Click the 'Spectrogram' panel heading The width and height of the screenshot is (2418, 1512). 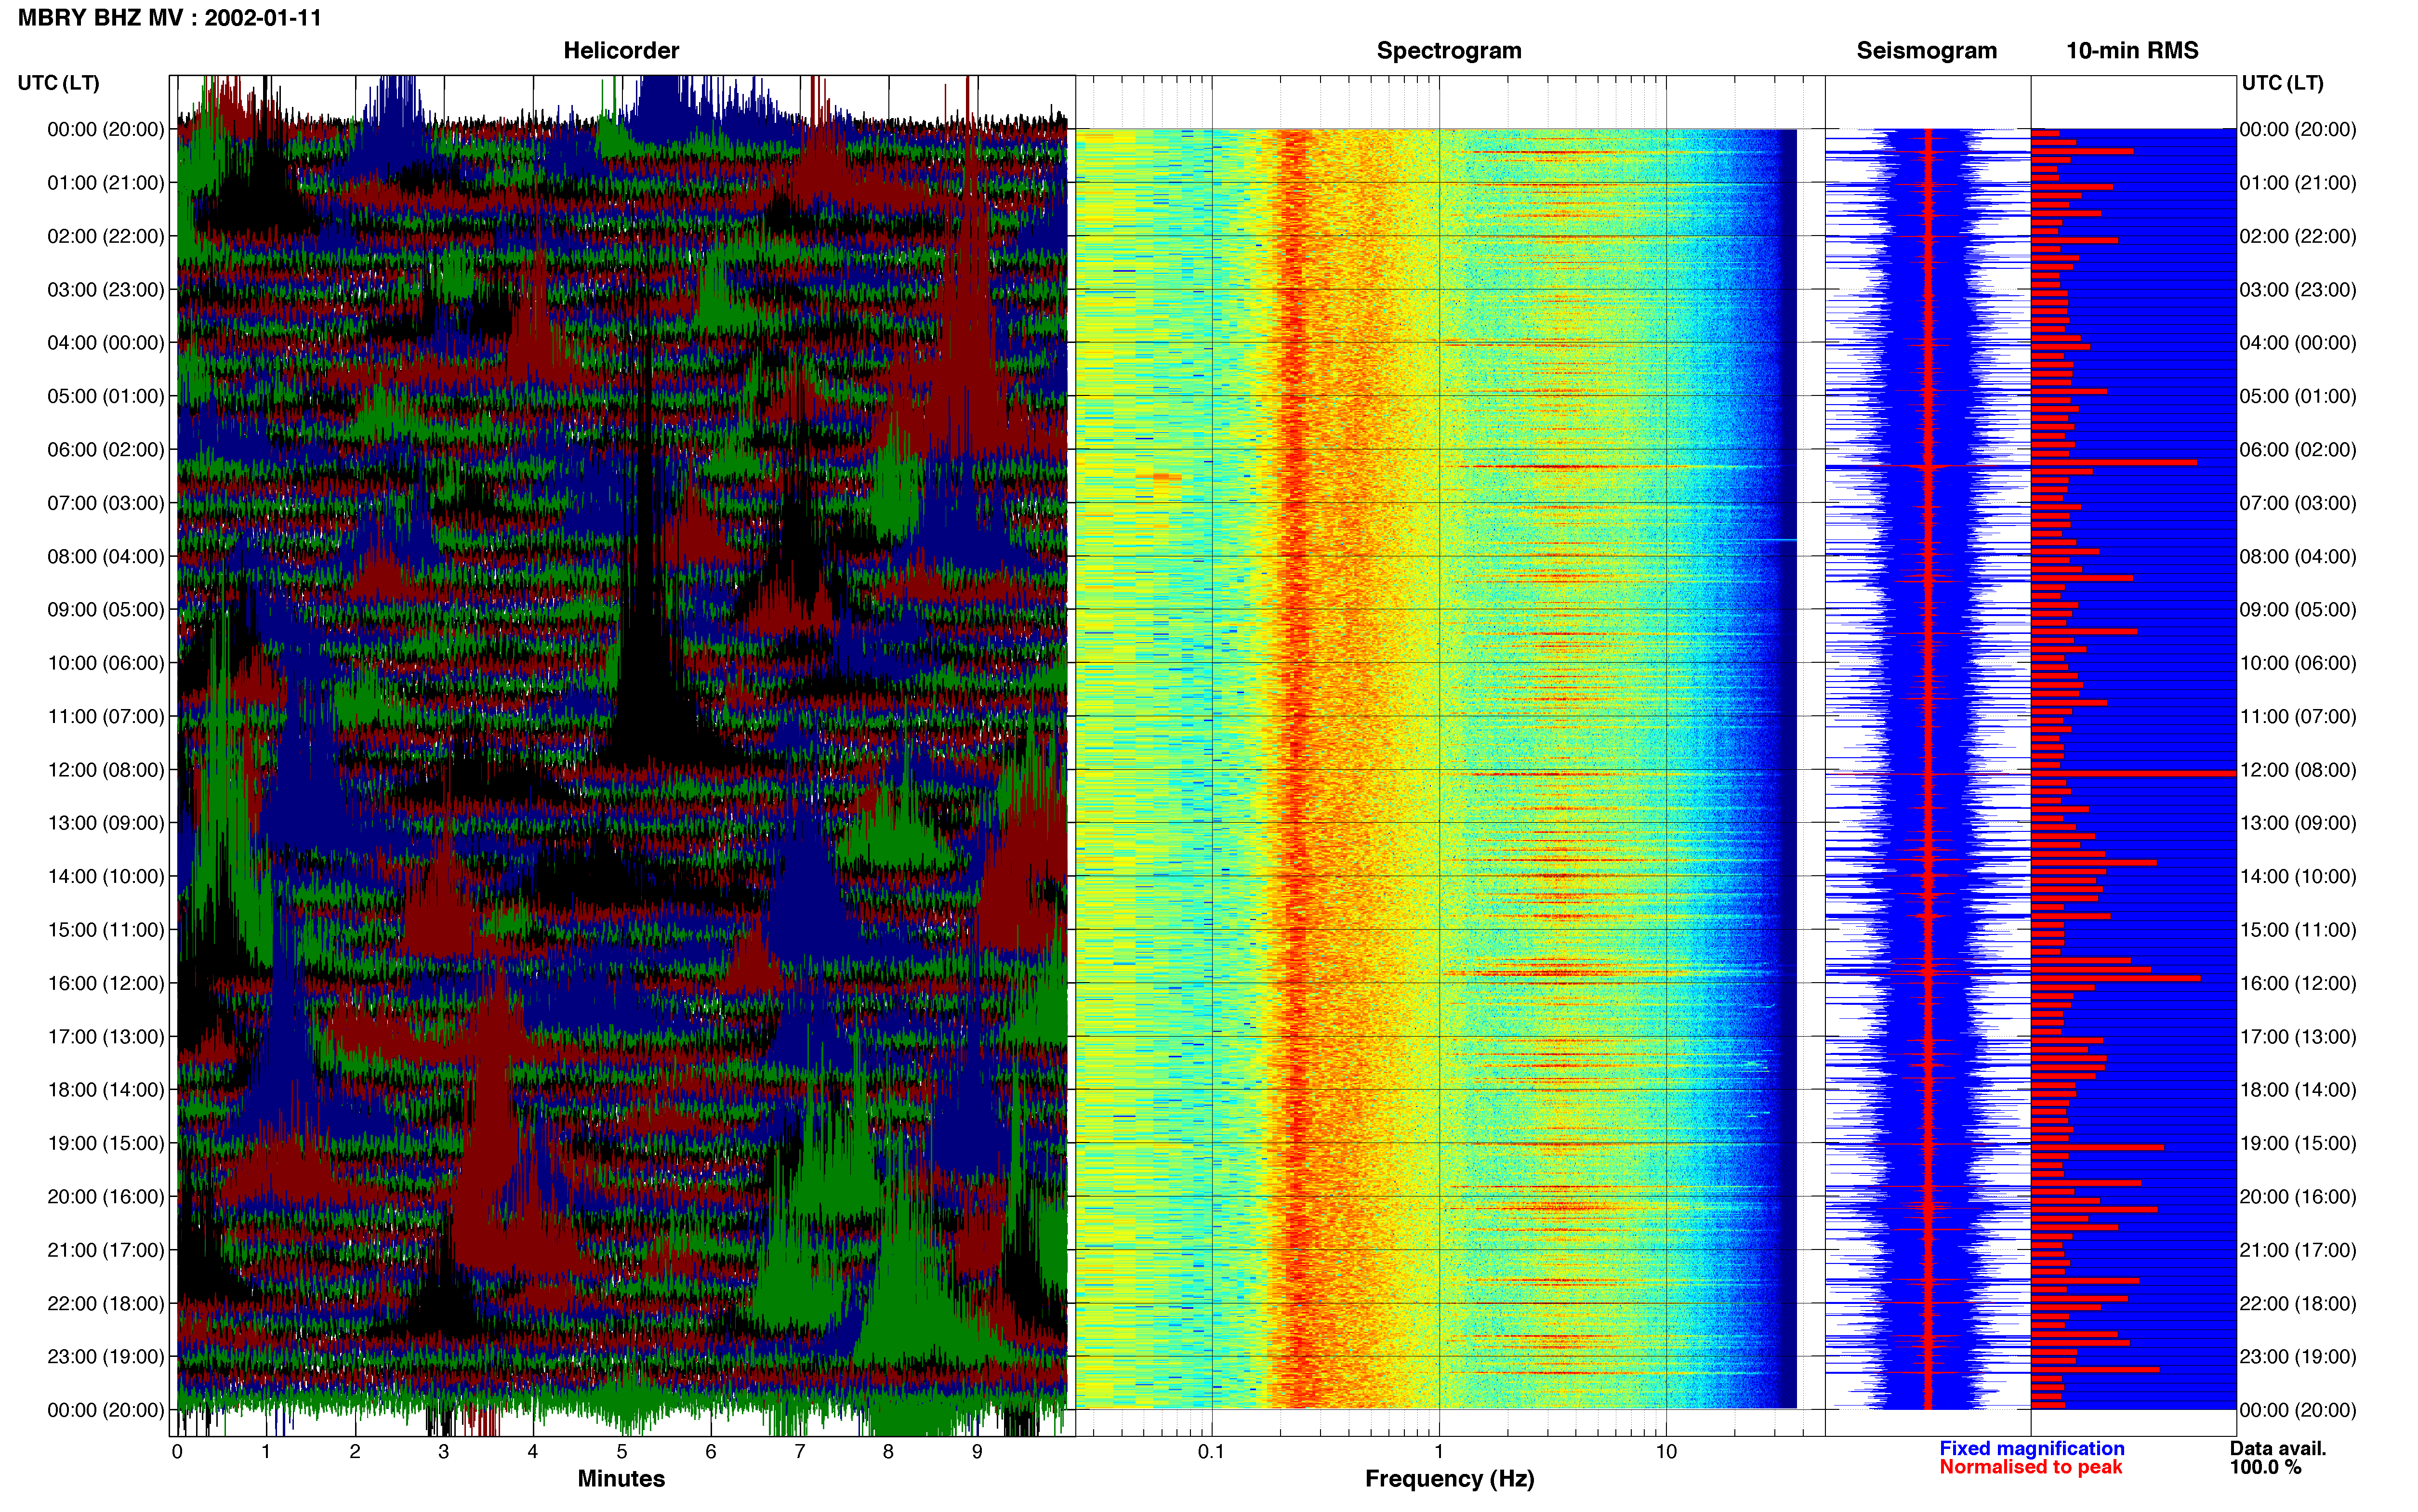pos(1449,51)
